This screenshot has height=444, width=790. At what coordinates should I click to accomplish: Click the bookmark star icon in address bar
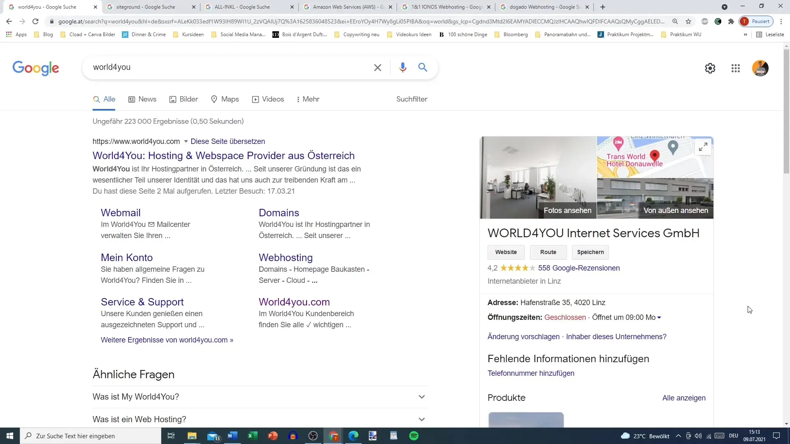pyautogui.click(x=688, y=22)
